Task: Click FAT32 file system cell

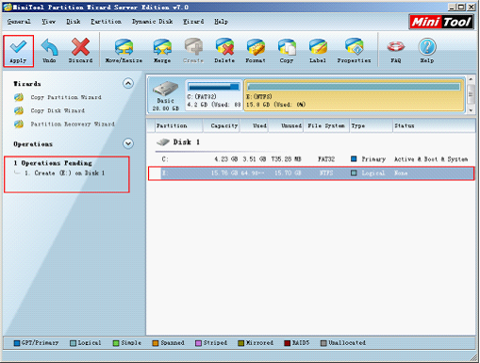Action: (326, 159)
